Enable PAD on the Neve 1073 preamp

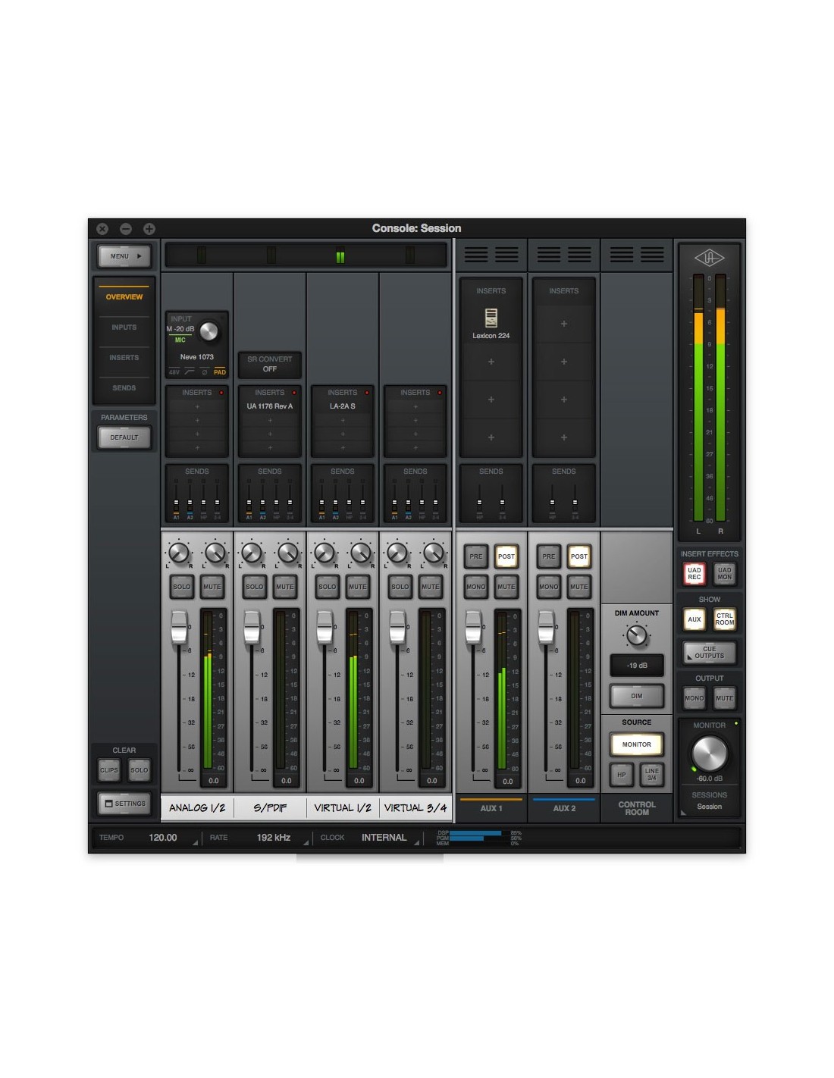tap(220, 372)
